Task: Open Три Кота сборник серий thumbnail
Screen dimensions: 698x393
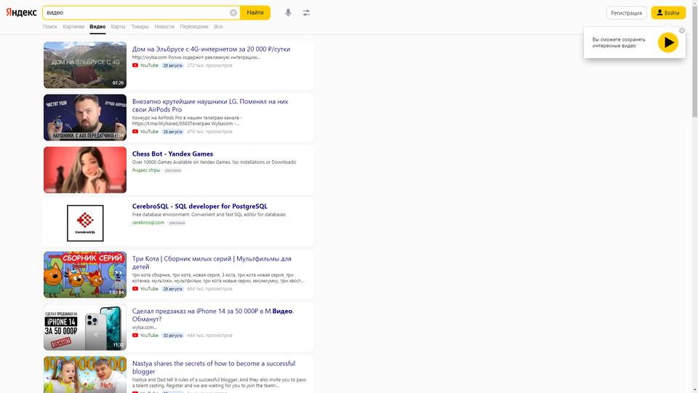Action: coord(85,274)
